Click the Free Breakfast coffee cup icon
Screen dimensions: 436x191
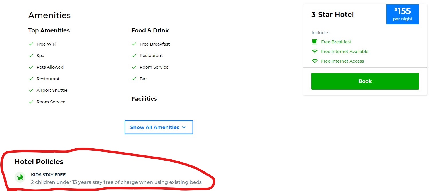pyautogui.click(x=315, y=42)
